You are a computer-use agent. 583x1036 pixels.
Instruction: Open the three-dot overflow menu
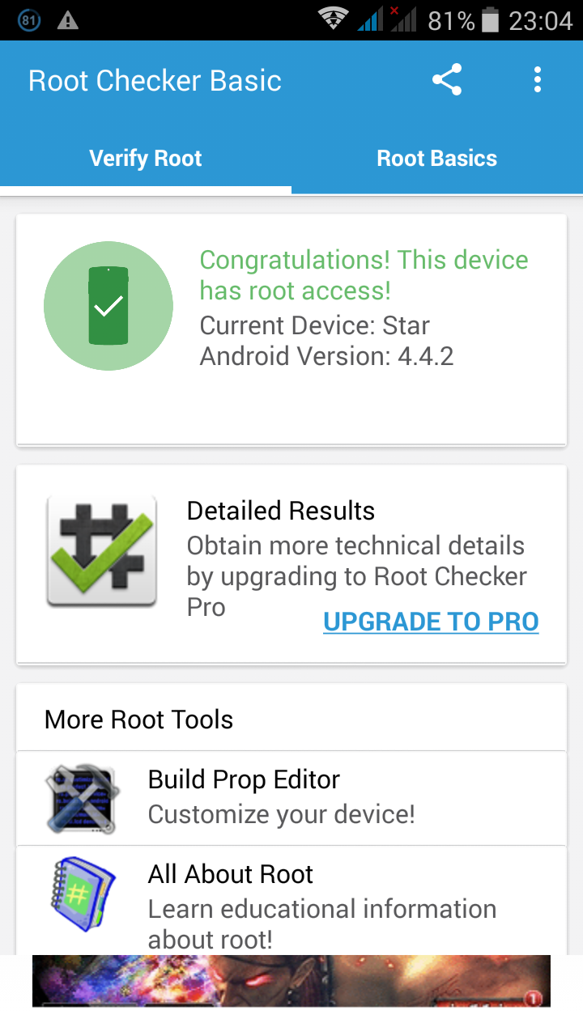point(537,80)
